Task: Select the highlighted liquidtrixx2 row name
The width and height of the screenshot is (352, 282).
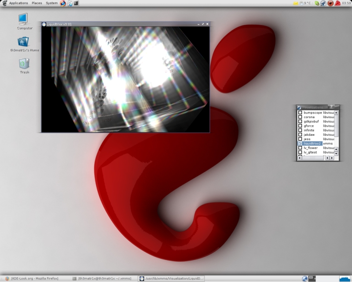Action: click(312, 144)
